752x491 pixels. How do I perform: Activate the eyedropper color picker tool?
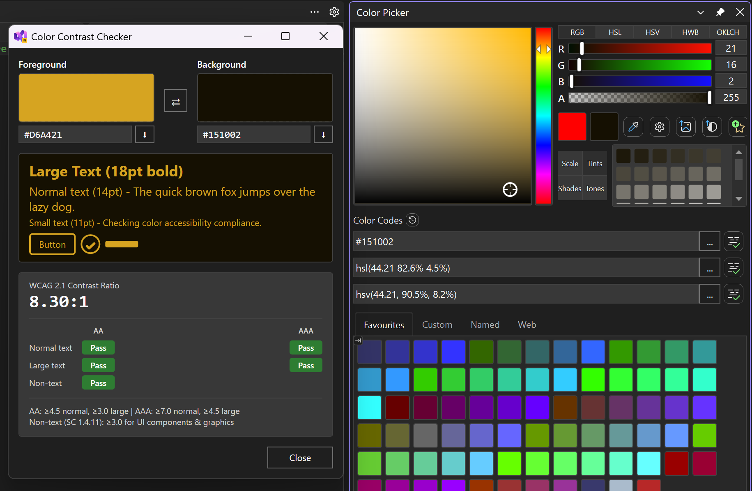[633, 127]
